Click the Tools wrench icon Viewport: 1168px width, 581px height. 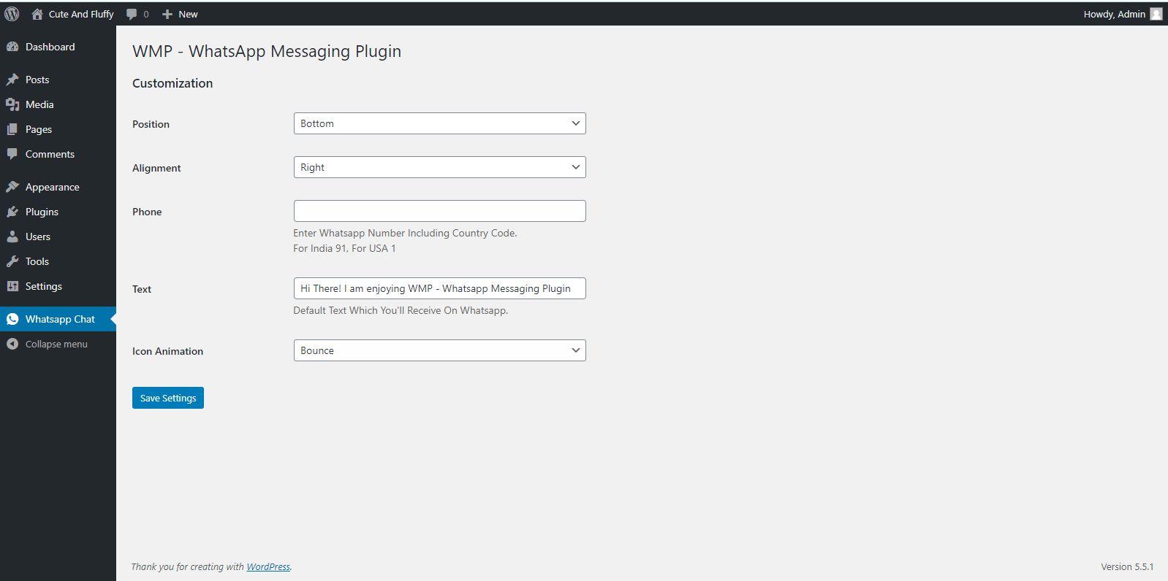(12, 261)
